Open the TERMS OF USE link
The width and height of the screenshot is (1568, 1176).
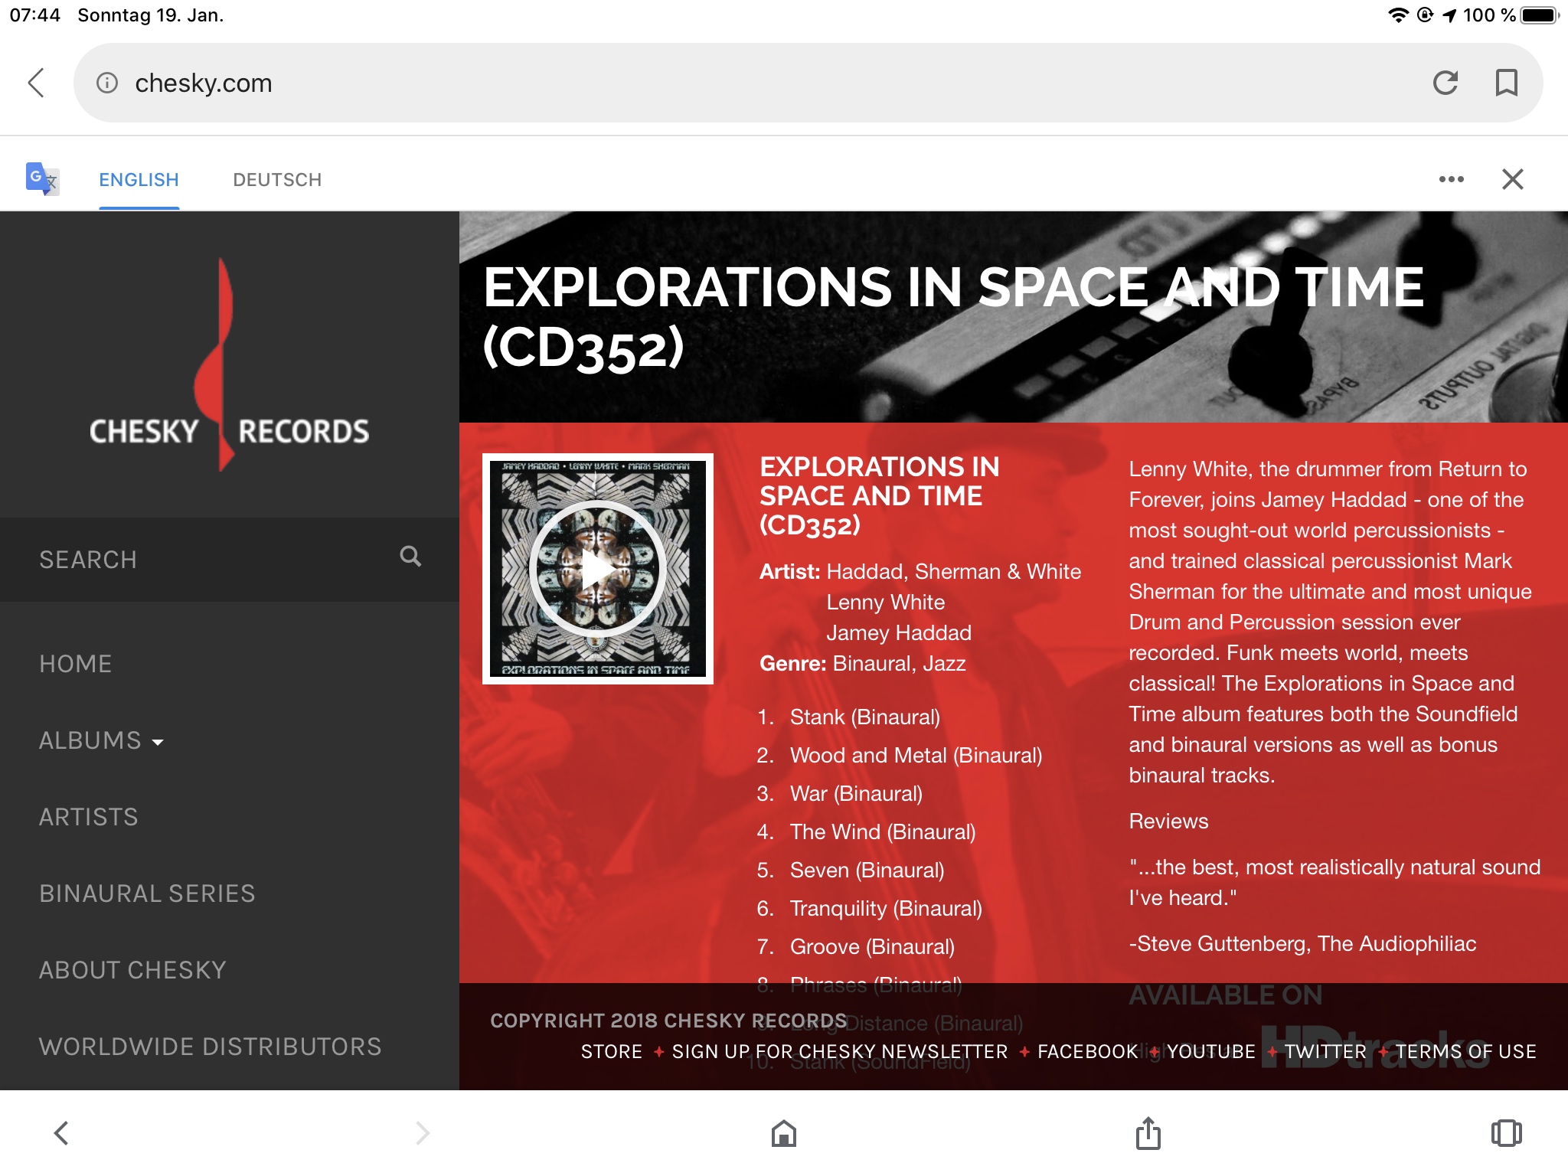tap(1466, 1052)
